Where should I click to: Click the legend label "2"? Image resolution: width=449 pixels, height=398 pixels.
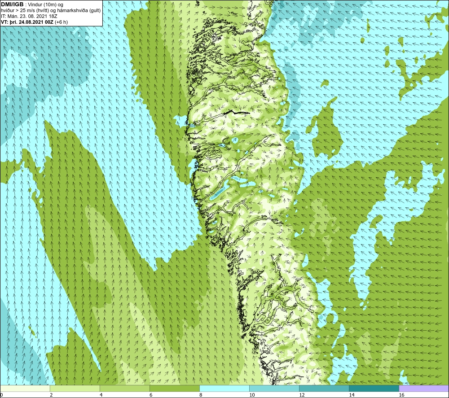pos(51,395)
